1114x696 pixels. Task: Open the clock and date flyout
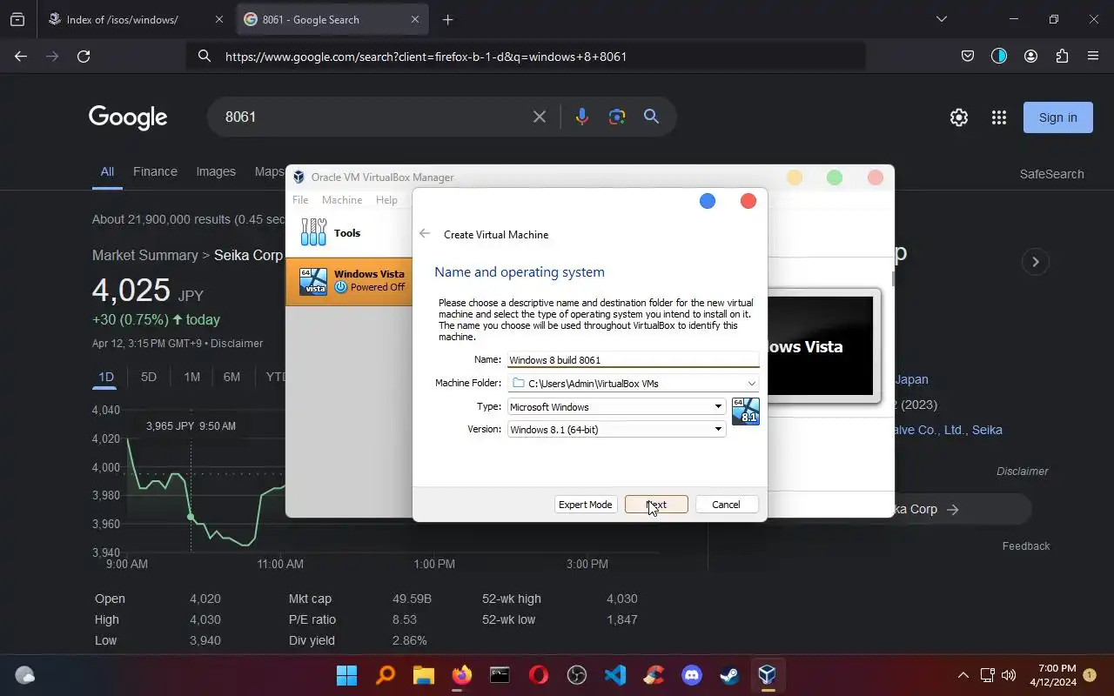(1053, 675)
